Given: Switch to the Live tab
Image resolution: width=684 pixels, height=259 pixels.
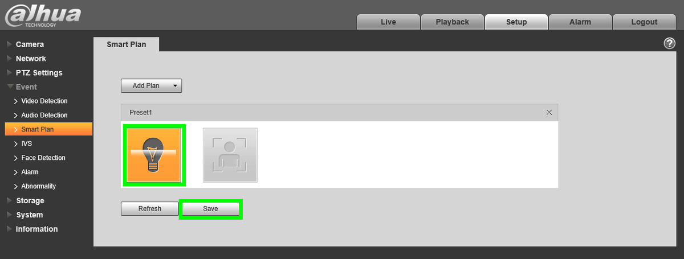Looking at the screenshot, I should click(x=388, y=22).
